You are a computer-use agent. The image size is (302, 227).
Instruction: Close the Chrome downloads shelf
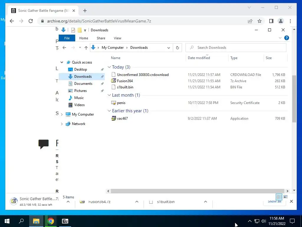click(x=291, y=201)
